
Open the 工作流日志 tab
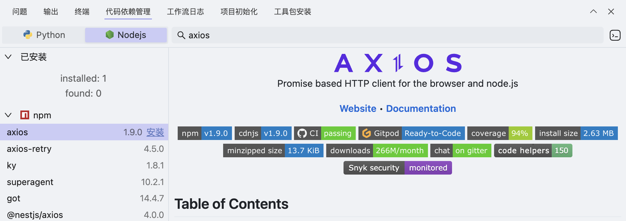(185, 12)
